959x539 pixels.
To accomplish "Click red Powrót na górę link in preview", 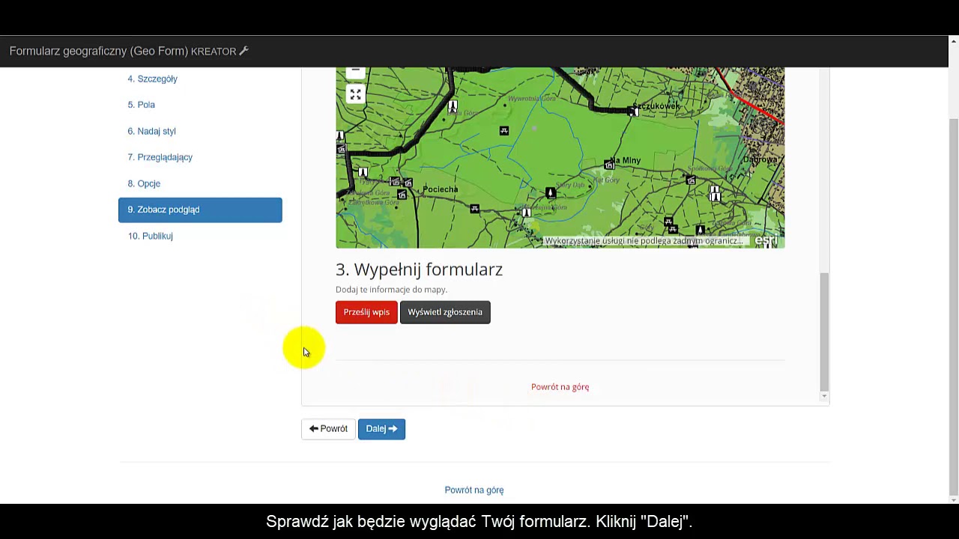I will pos(560,387).
